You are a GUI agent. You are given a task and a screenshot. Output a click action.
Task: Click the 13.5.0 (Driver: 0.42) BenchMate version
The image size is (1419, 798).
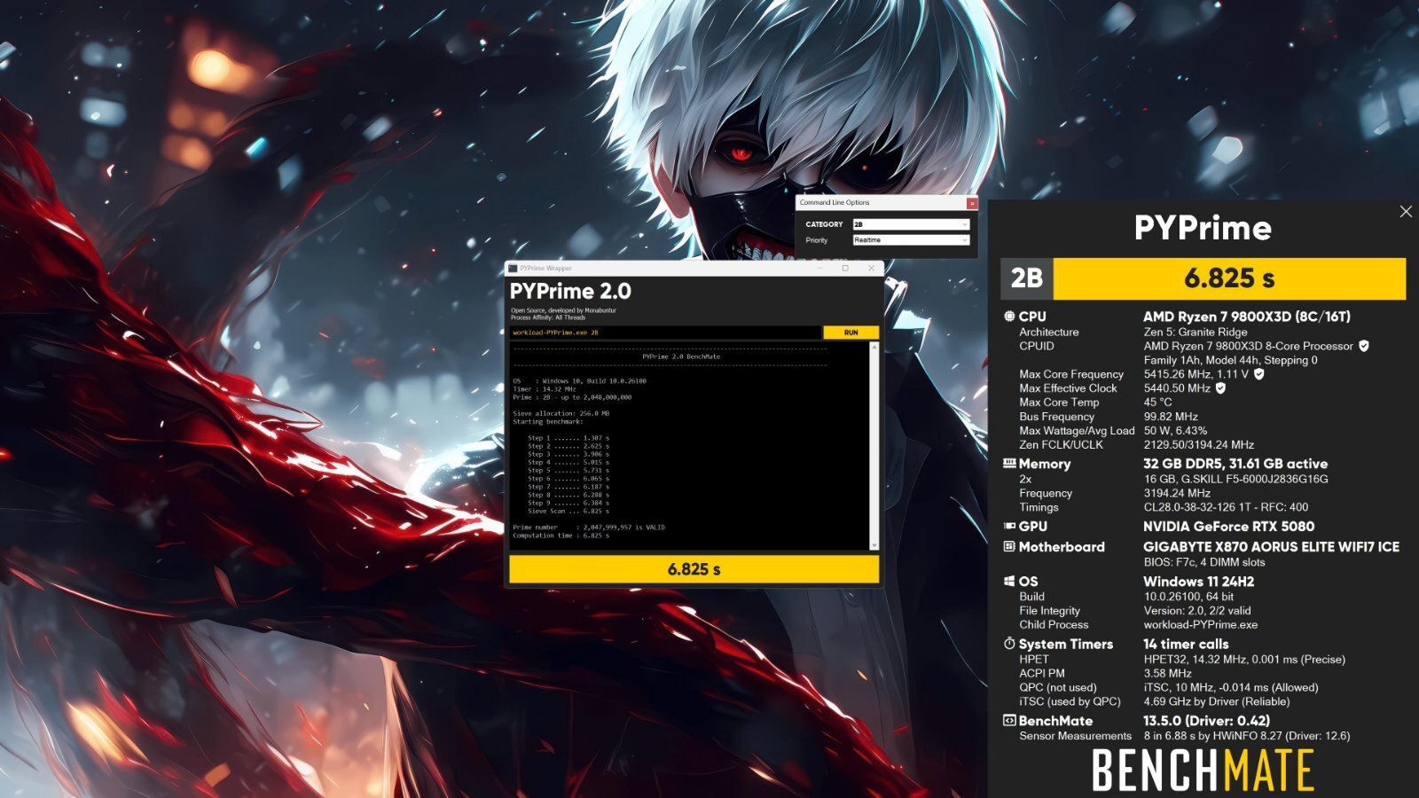tap(1206, 721)
